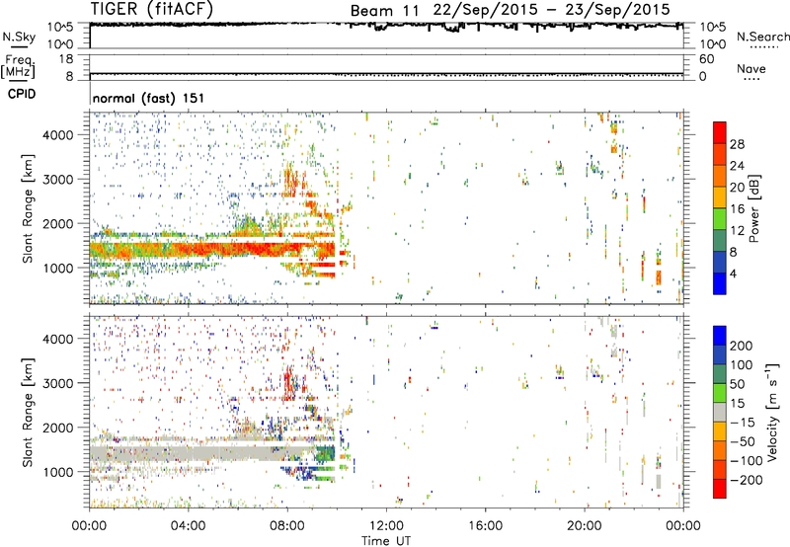
Task: Pick the blue top segment of Velocity bar
Action: [x=720, y=336]
